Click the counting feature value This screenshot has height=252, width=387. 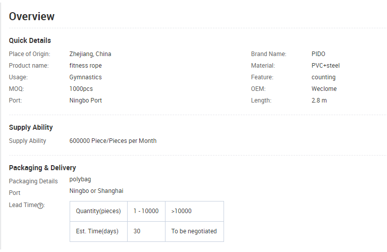(x=323, y=77)
